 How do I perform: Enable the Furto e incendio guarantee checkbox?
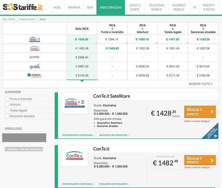click(x=7, y=99)
